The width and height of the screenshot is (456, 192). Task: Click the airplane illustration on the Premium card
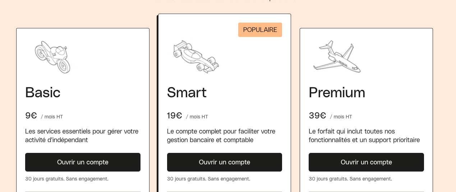[x=337, y=57]
